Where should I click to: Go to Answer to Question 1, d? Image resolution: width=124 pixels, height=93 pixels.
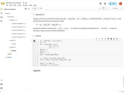(x=19, y=34)
